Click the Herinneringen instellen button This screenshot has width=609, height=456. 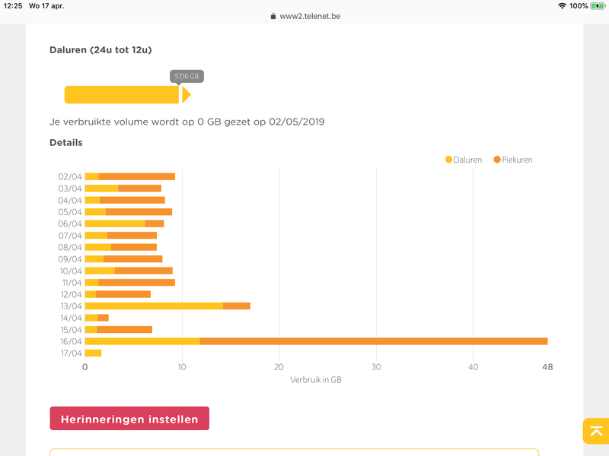click(x=129, y=419)
